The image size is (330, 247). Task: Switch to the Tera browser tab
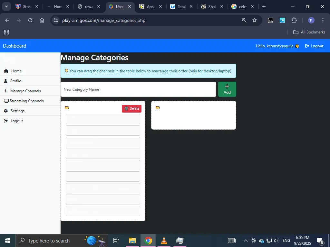point(178,6)
